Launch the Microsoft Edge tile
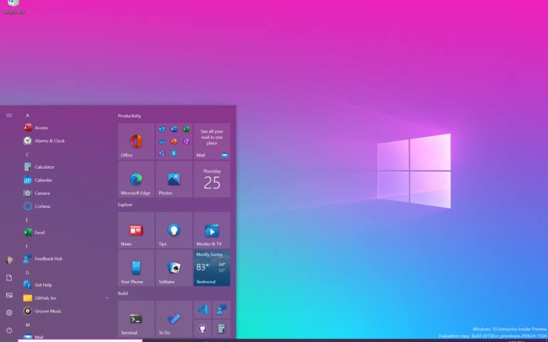 pyautogui.click(x=136, y=179)
